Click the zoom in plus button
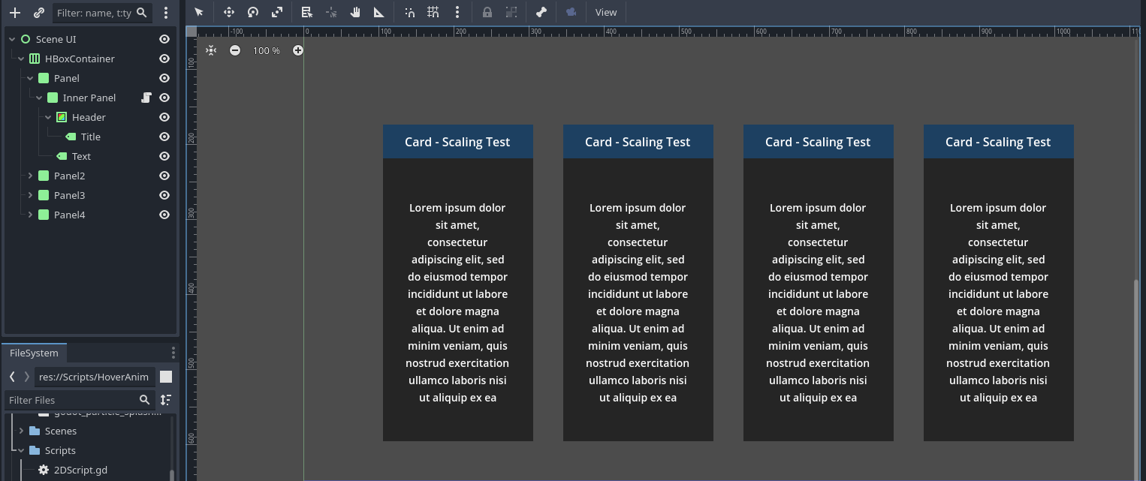Viewport: 1146px width, 481px height. 298,50
